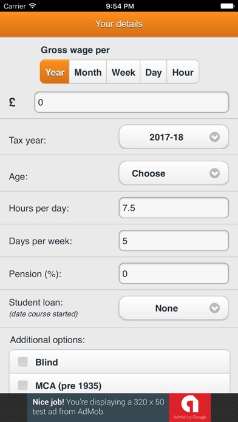Tap the Hours per day field

pos(174,208)
